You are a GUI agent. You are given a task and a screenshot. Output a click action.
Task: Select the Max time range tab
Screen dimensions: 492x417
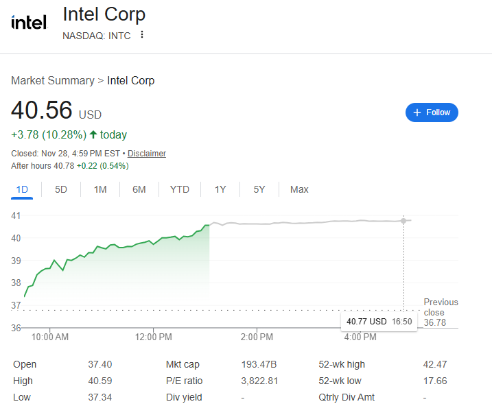pos(299,190)
